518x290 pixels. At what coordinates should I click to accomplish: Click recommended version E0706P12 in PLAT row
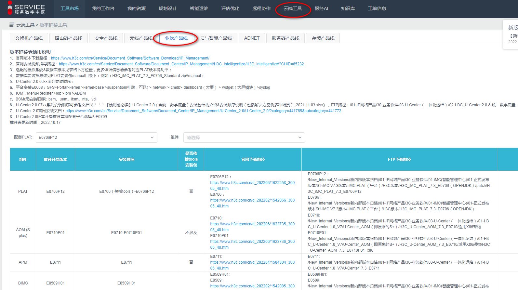55,191
